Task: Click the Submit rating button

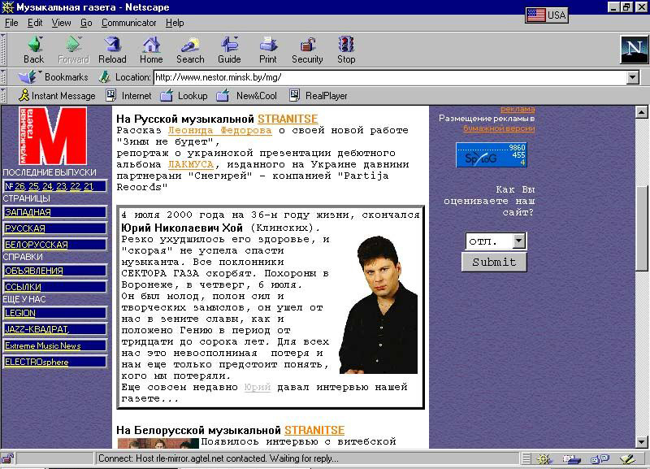Action: (494, 262)
